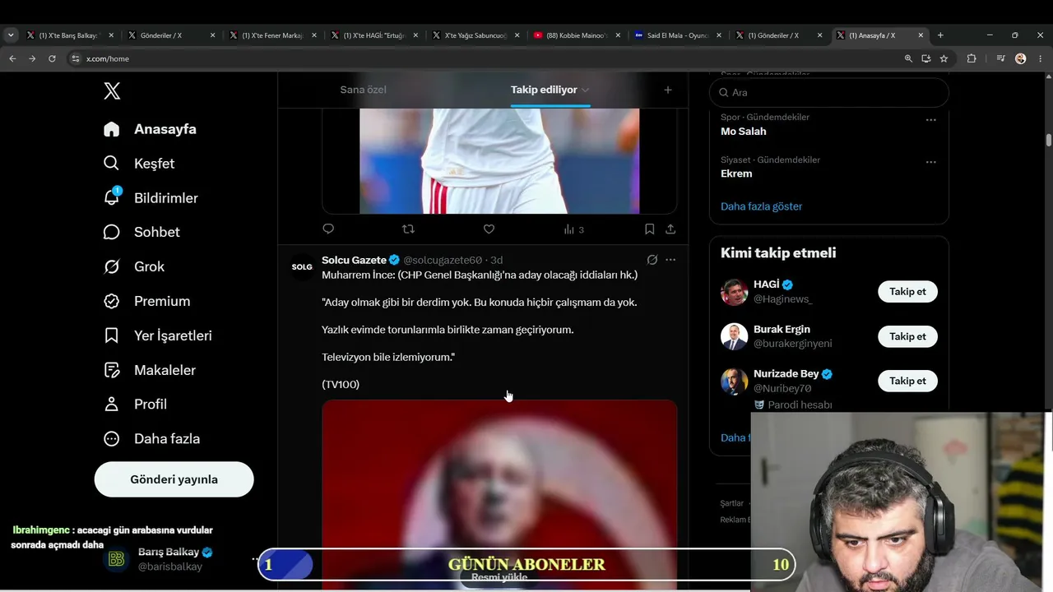Bookmark this page with star icon

[x=944, y=58]
